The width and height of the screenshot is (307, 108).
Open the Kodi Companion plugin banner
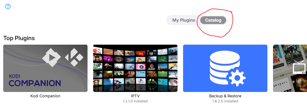click(45, 68)
